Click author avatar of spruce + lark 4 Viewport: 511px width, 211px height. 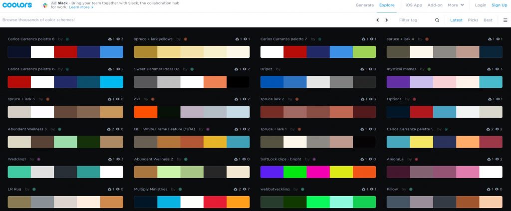[427, 39]
